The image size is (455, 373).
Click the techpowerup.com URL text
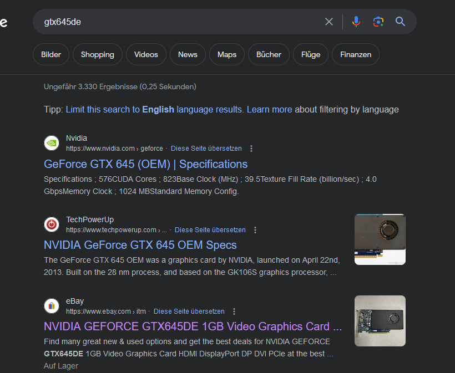tap(116, 230)
